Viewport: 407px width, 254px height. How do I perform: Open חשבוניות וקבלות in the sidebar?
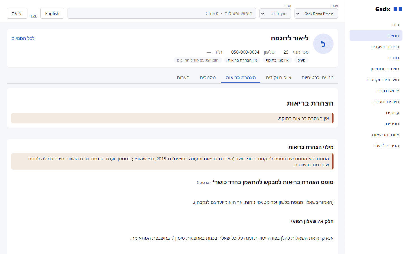376,80
